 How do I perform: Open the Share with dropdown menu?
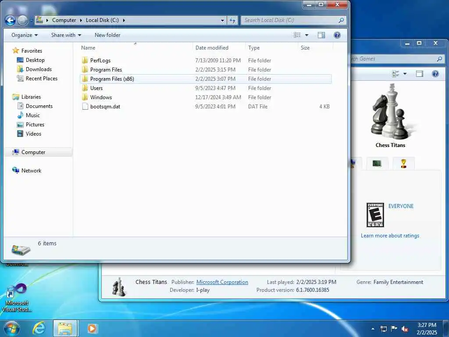66,35
